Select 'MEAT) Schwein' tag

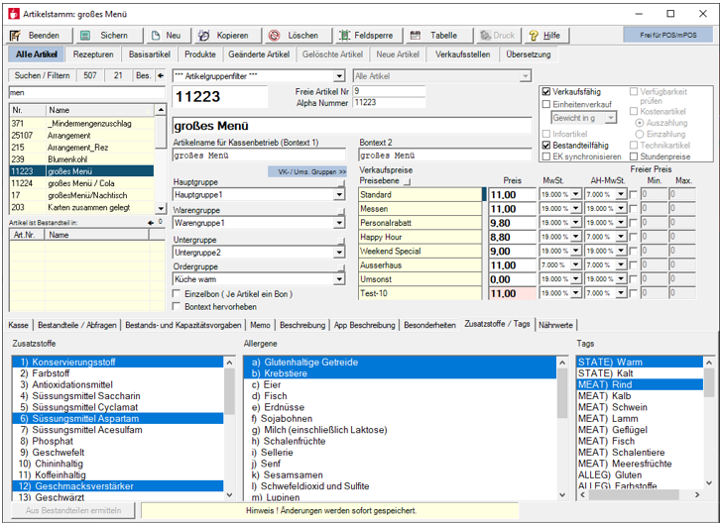pos(640,407)
